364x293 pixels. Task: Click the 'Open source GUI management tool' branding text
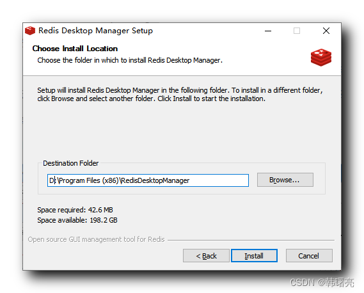pos(96,239)
